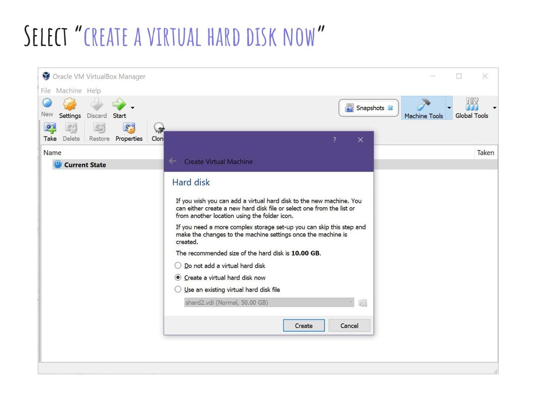This screenshot has width=536, height=402.
Task: Expand the Machine Tools dropdown arrow
Action: click(449, 108)
